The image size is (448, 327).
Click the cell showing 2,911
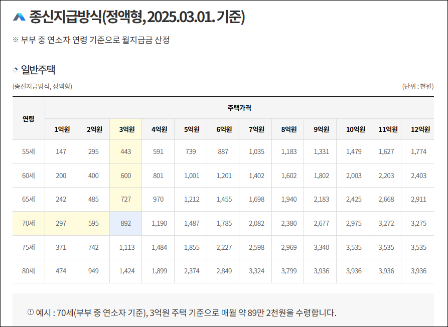coord(418,199)
